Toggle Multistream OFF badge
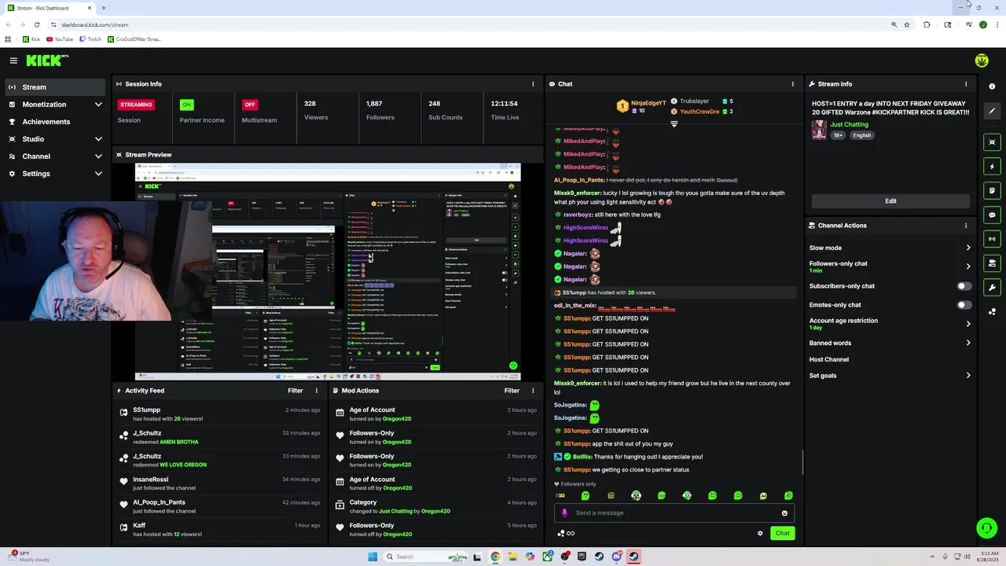 250,105
